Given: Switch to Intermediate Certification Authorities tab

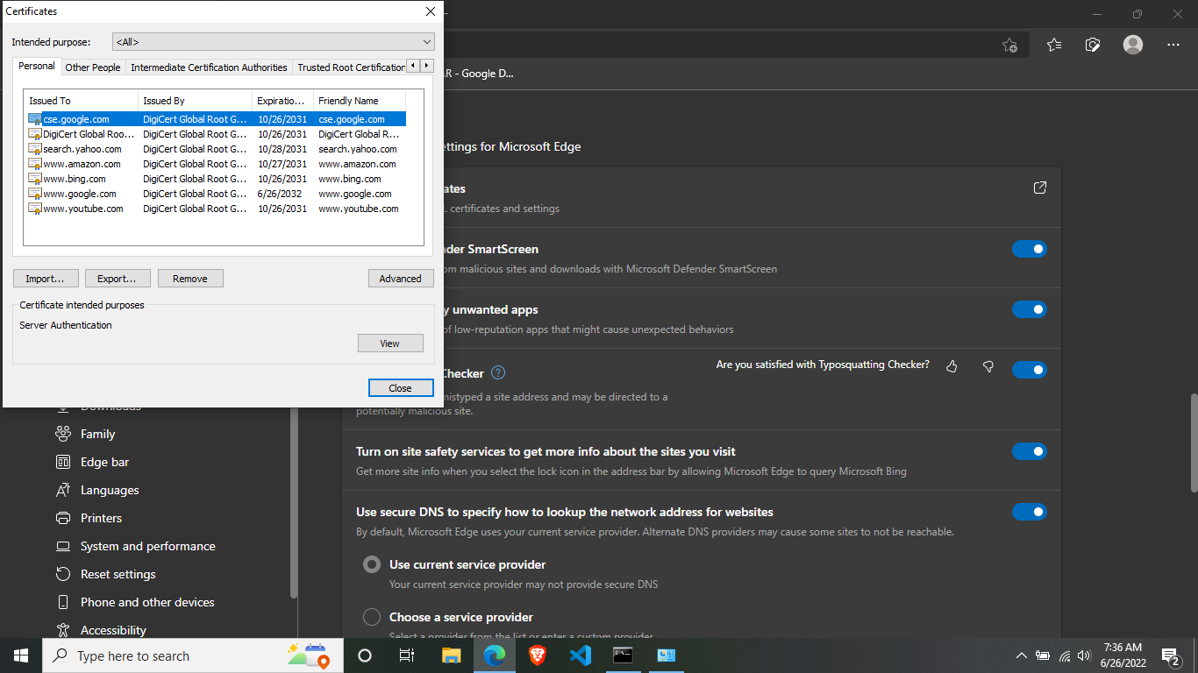Looking at the screenshot, I should point(209,67).
